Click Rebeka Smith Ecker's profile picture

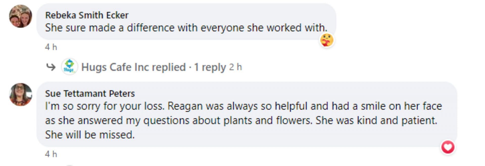[x=20, y=16]
